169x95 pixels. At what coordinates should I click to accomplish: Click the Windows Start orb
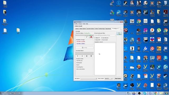tap(167, 93)
